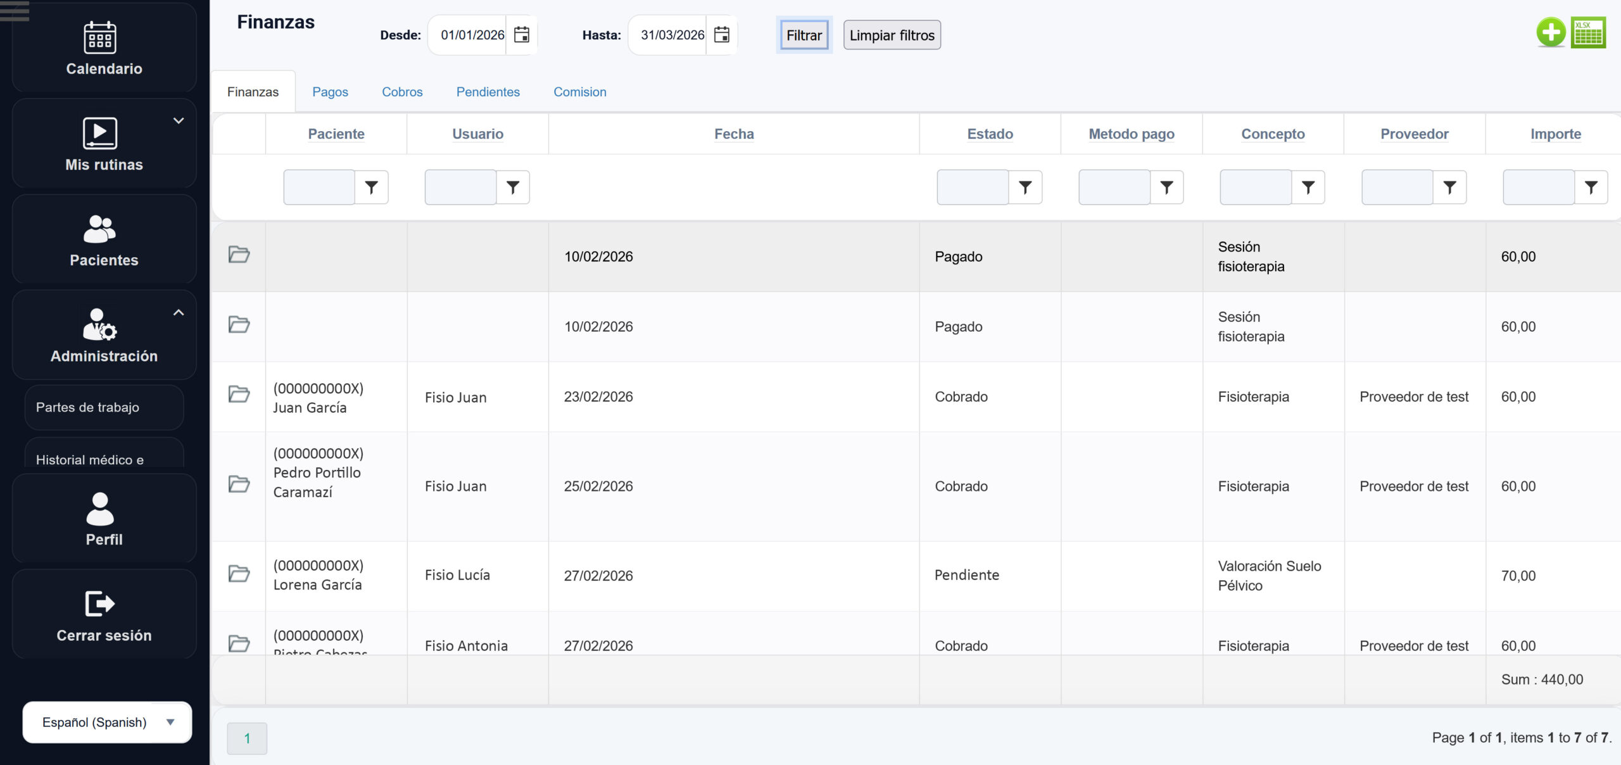
Task: Click the Limpiar filtros button
Action: pos(892,35)
